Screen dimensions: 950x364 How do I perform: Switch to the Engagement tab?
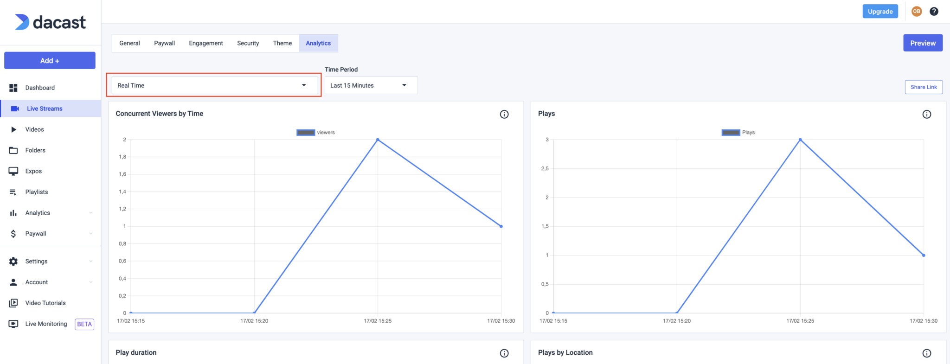205,43
